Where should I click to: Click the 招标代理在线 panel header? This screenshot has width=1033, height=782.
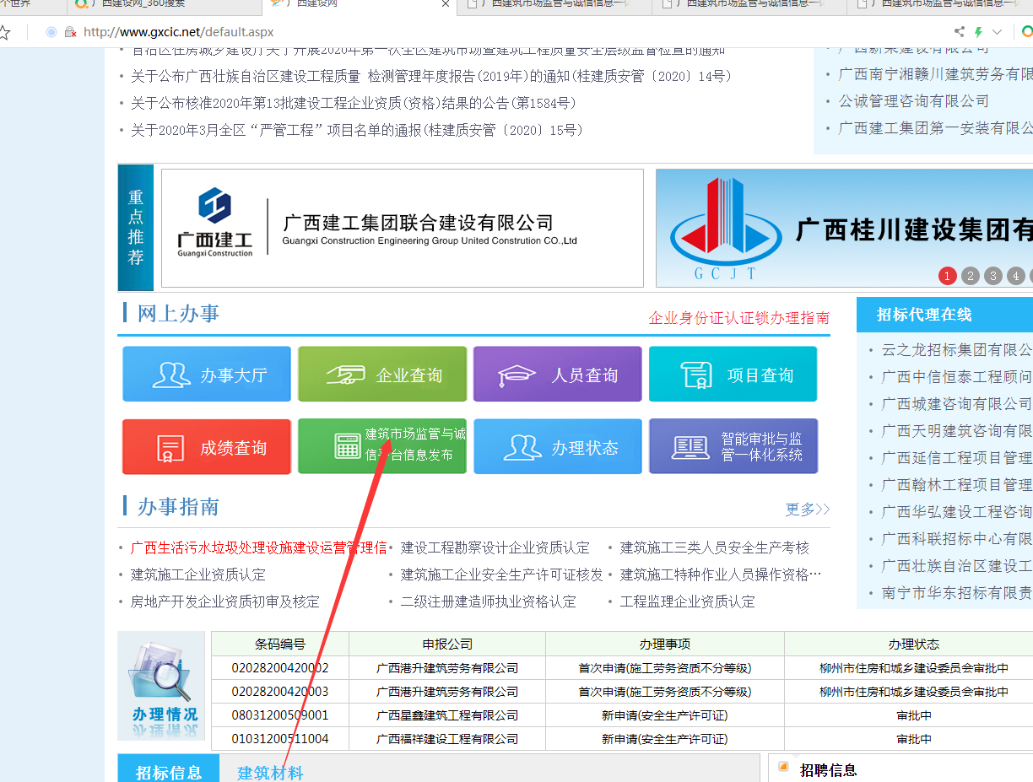pos(944,315)
